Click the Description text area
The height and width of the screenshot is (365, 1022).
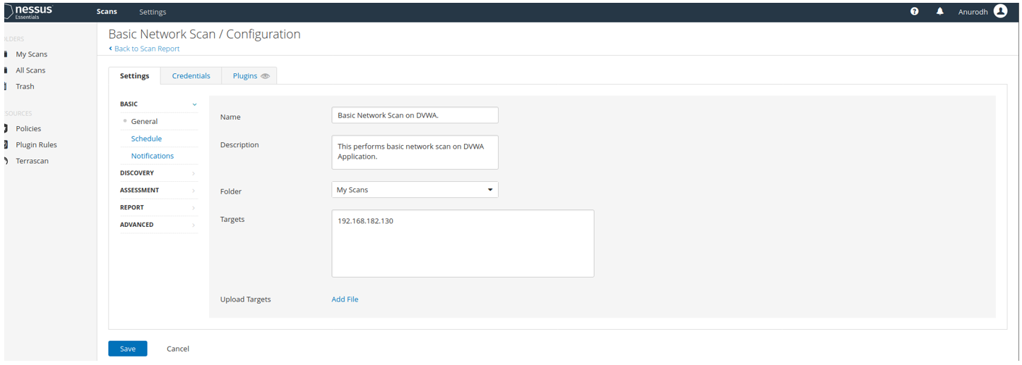pos(415,152)
